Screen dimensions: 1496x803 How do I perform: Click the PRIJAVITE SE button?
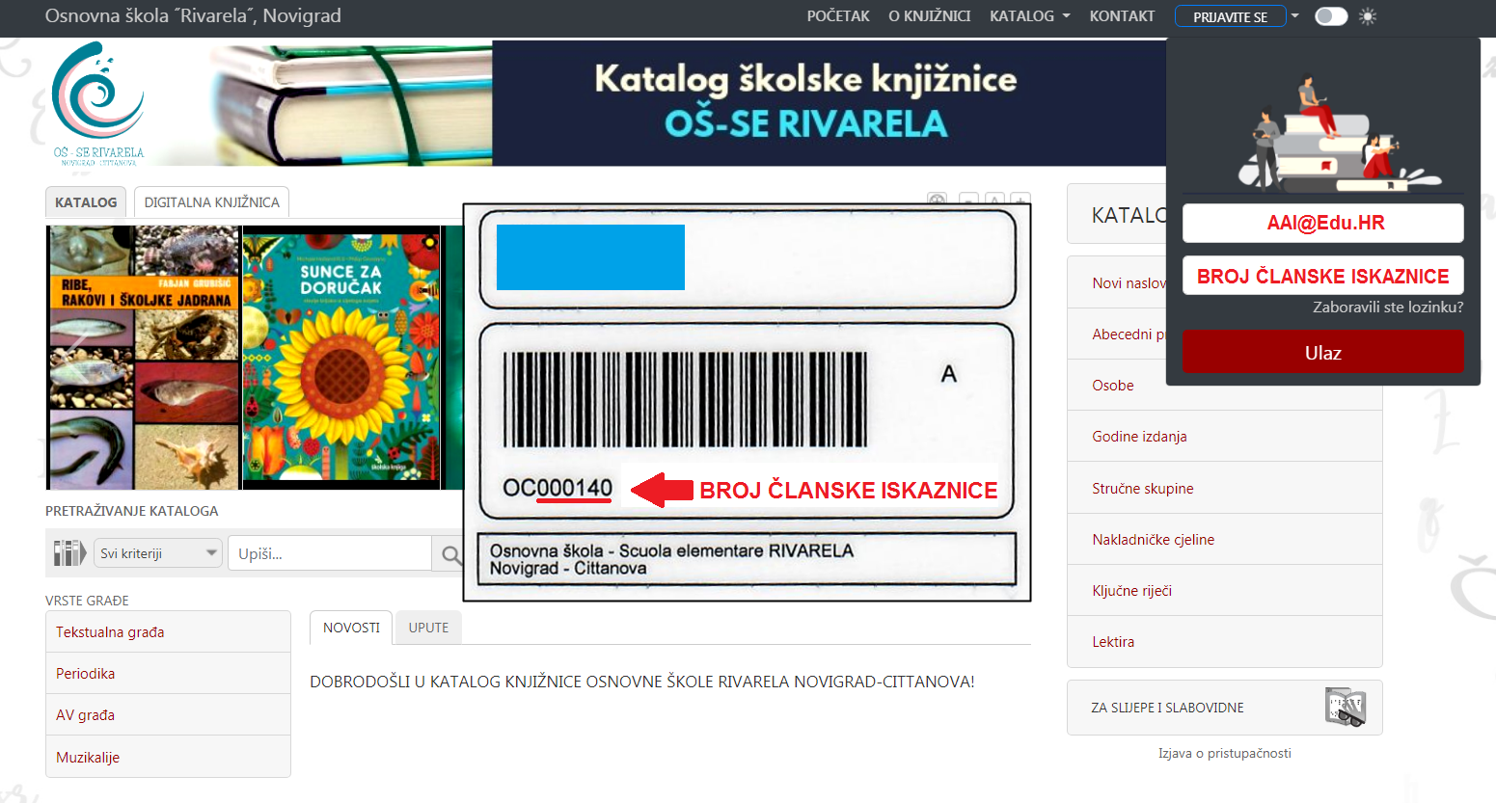[1230, 16]
